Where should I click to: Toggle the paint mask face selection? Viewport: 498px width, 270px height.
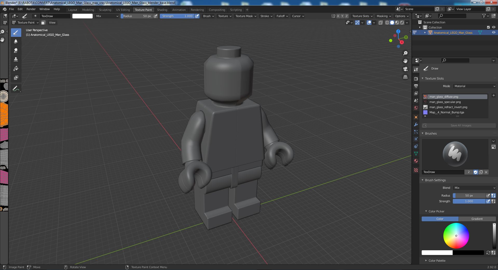tap(43, 23)
